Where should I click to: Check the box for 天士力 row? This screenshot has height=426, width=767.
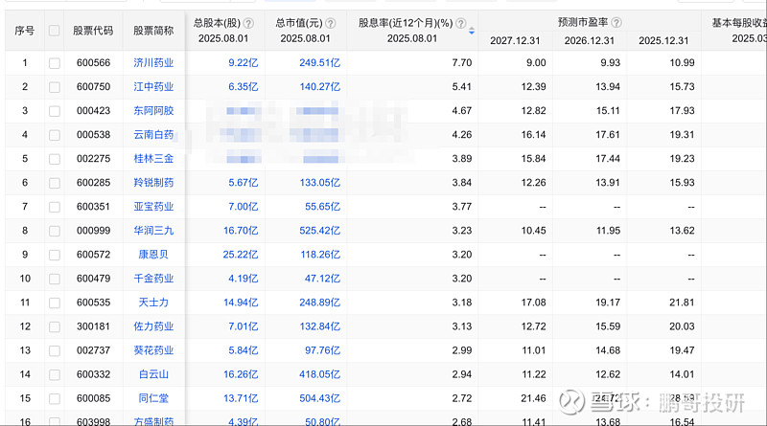[55, 303]
